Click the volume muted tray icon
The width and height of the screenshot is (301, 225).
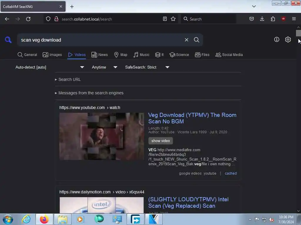coord(271,219)
